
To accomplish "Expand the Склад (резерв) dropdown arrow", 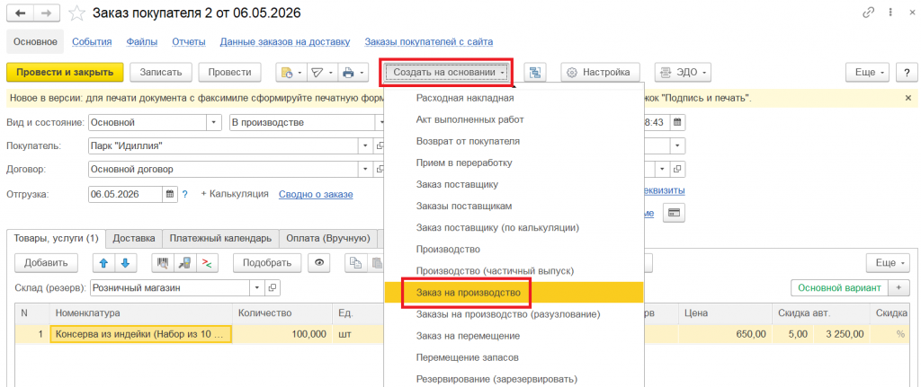I will (259, 288).
